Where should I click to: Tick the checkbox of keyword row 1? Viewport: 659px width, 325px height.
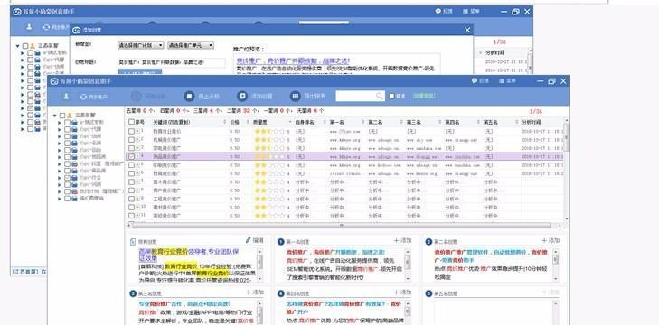(132, 131)
